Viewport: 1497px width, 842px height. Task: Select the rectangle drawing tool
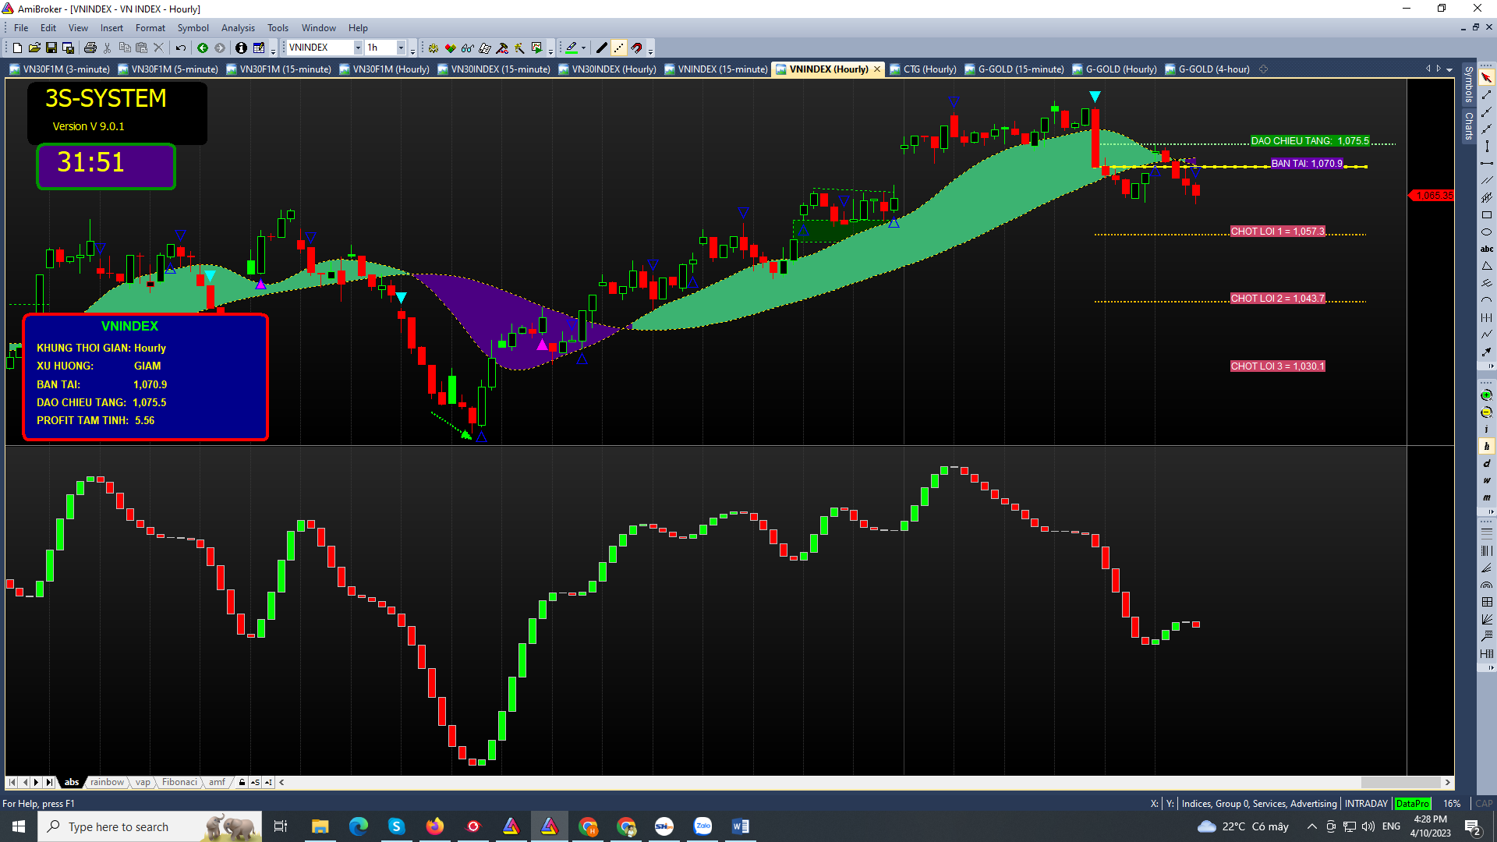pos(1486,215)
